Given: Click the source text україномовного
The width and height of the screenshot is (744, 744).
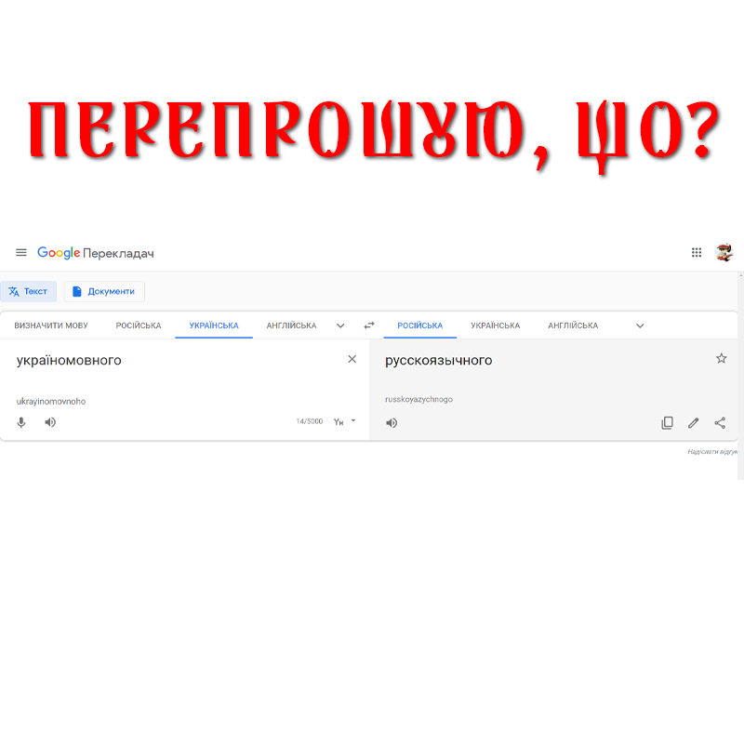Looking at the screenshot, I should click(69, 361).
